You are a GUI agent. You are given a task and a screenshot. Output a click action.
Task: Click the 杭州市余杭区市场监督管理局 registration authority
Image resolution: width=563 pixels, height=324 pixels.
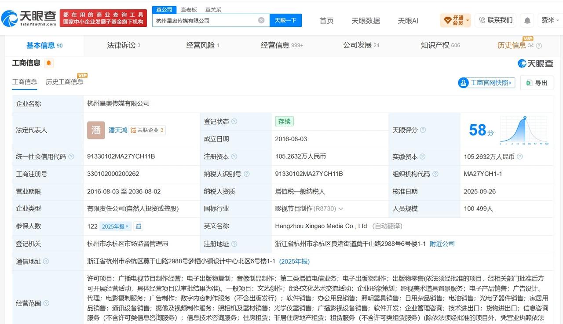point(128,244)
